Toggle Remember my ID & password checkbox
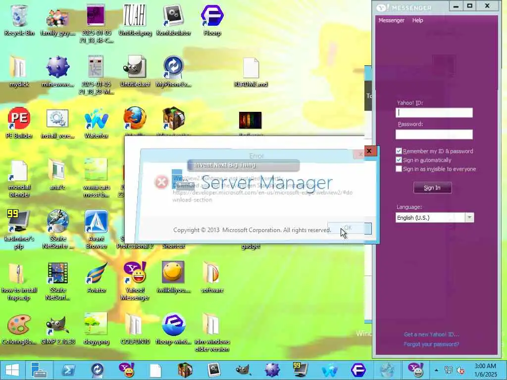 (399, 151)
